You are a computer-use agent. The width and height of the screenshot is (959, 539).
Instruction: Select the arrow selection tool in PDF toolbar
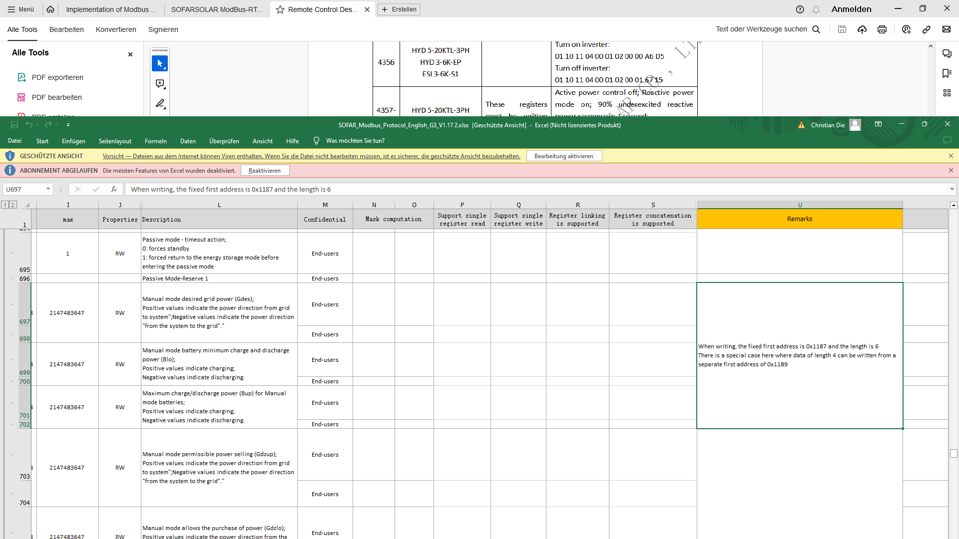point(160,63)
